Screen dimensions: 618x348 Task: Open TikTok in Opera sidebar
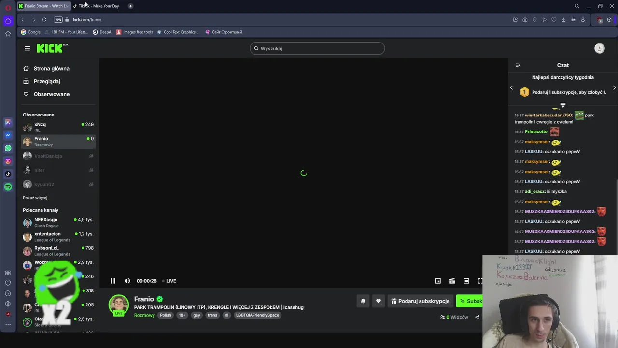pyautogui.click(x=8, y=174)
